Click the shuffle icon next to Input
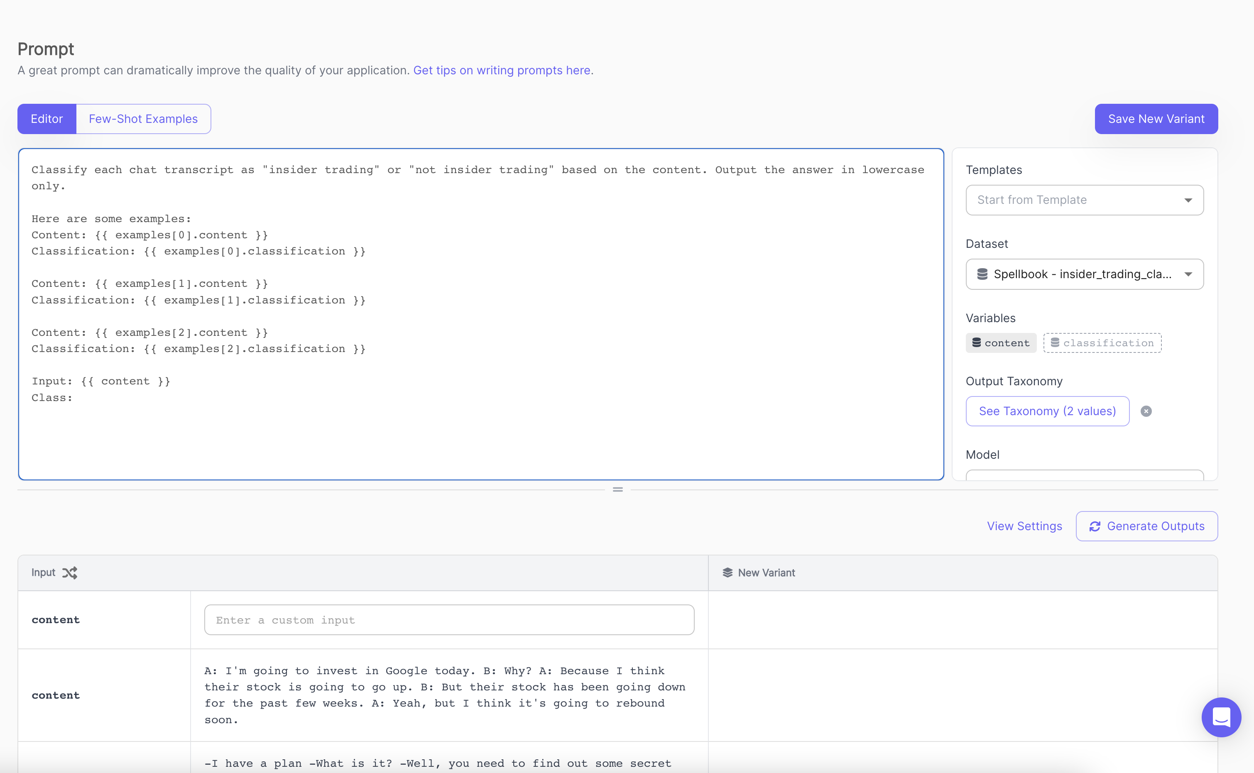 click(x=70, y=572)
